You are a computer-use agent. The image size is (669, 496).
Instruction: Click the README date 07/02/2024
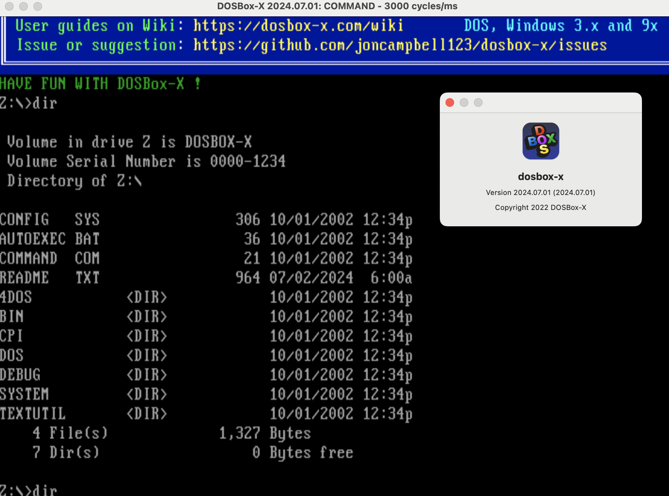point(311,278)
